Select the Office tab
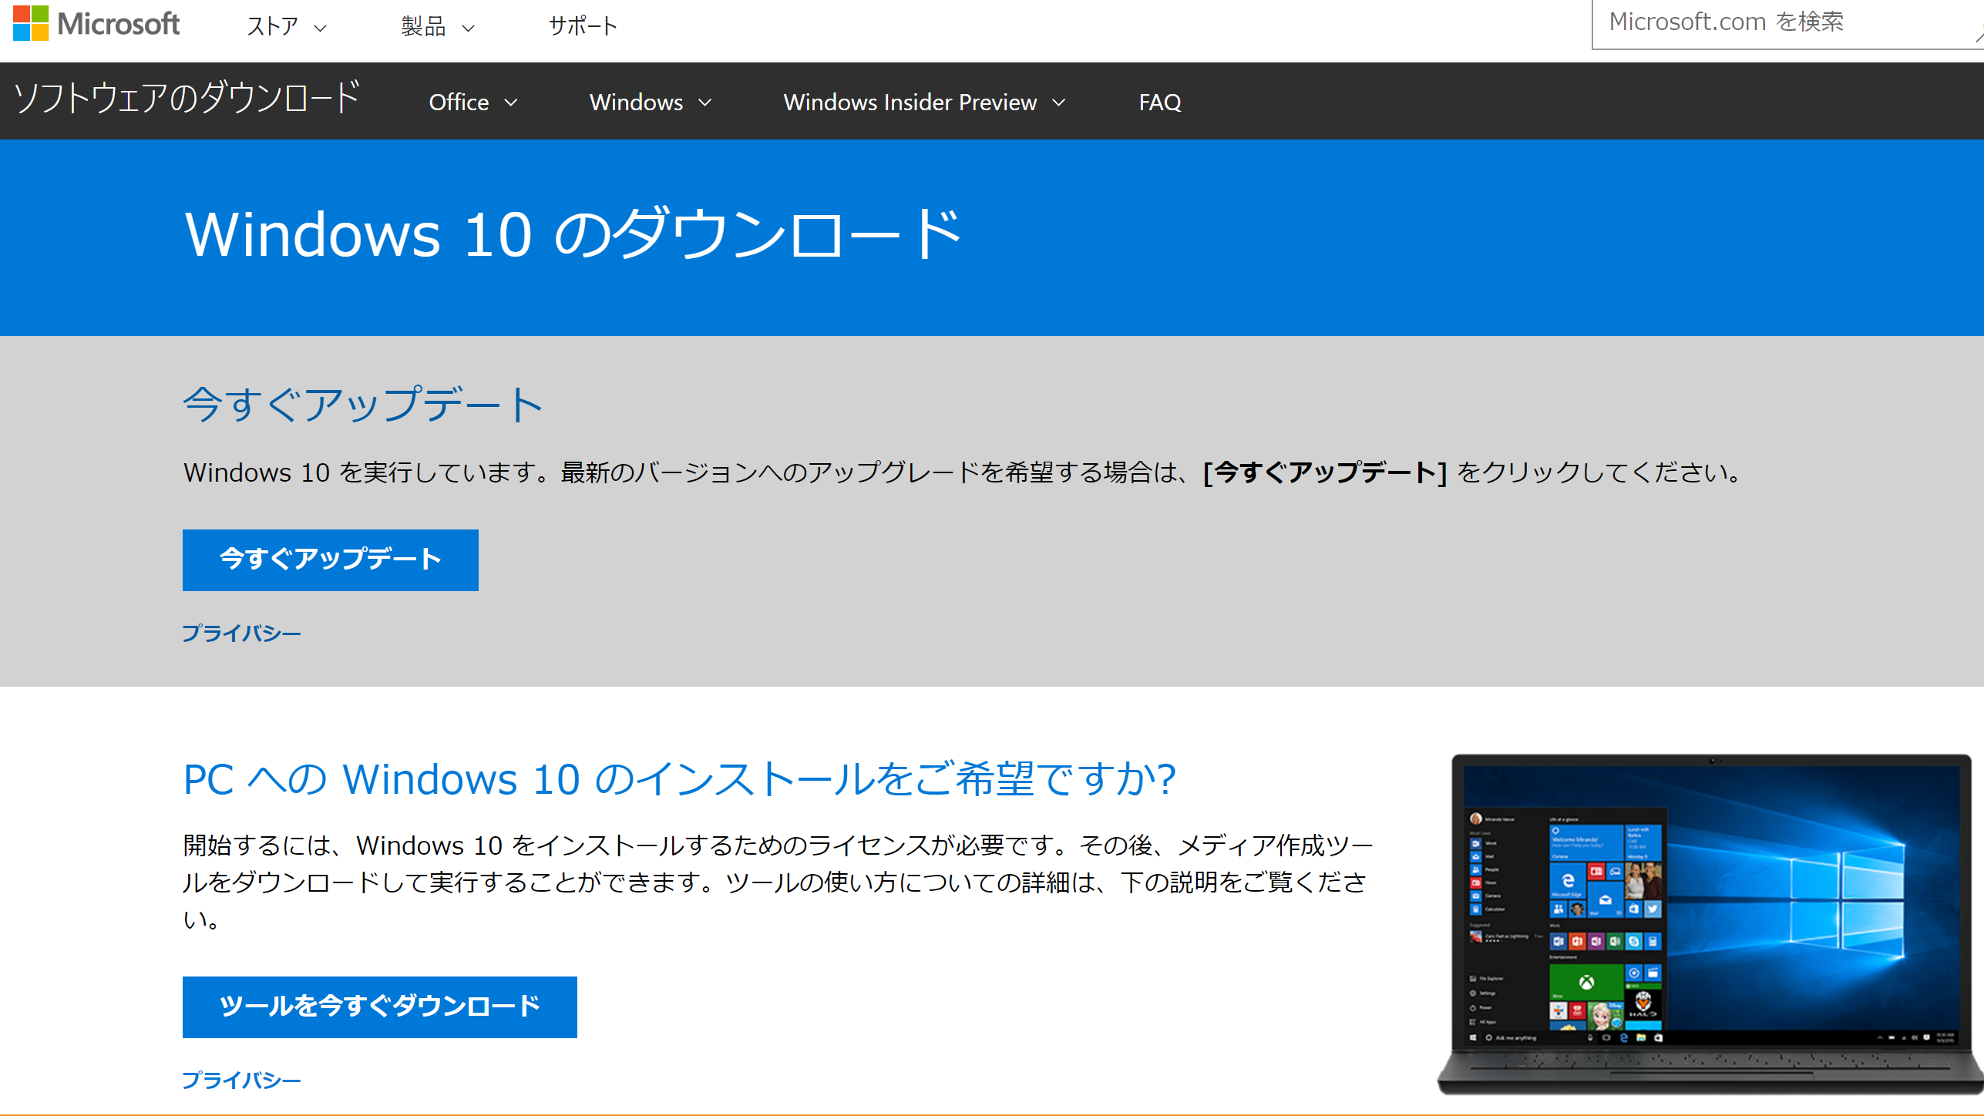 tap(472, 103)
